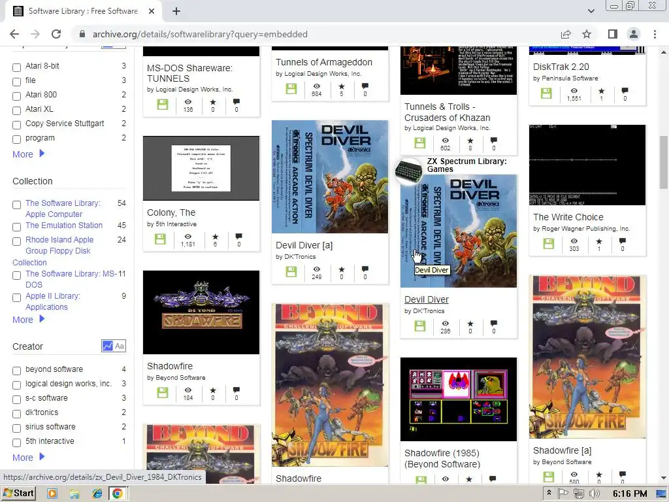Open the Colony, The title link

click(x=171, y=212)
